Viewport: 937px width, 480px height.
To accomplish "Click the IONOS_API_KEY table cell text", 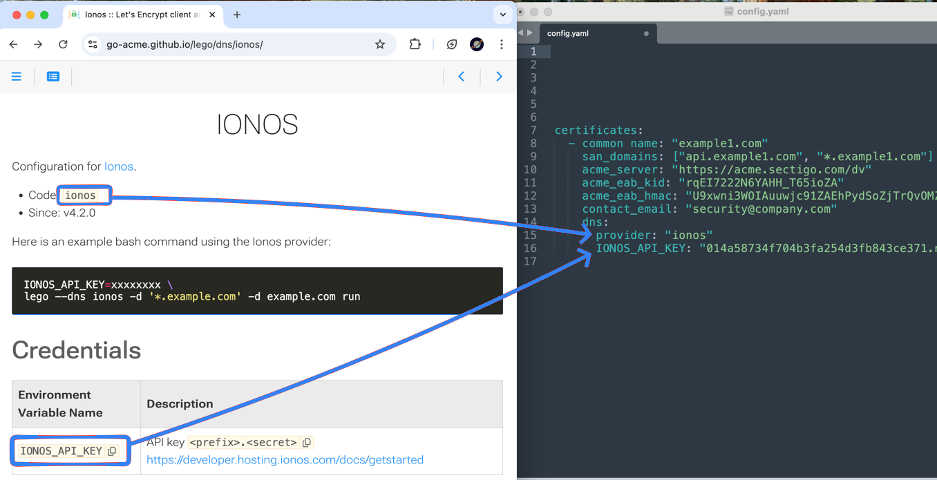I will (61, 451).
